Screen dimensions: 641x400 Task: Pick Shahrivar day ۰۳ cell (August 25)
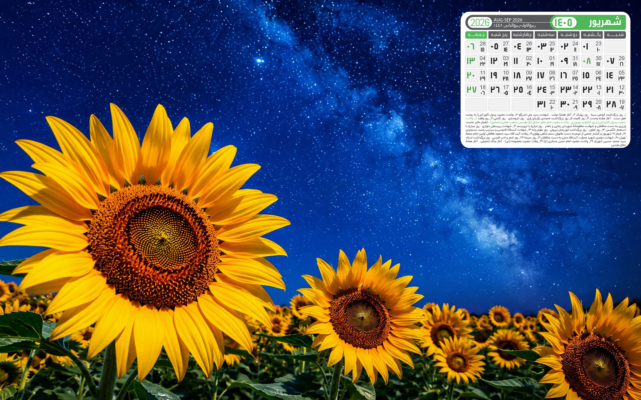(546, 47)
